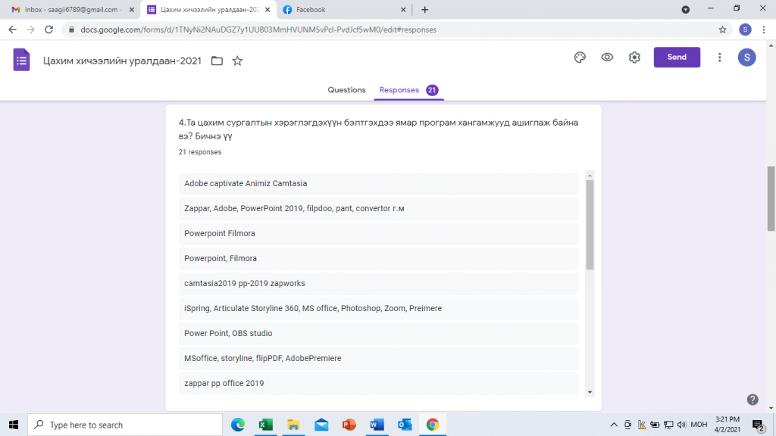
Task: Adjust volume from system tray
Action: click(681, 425)
